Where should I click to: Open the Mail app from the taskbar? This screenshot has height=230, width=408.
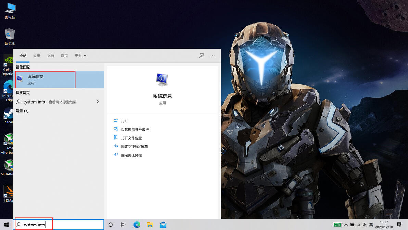[163, 225]
